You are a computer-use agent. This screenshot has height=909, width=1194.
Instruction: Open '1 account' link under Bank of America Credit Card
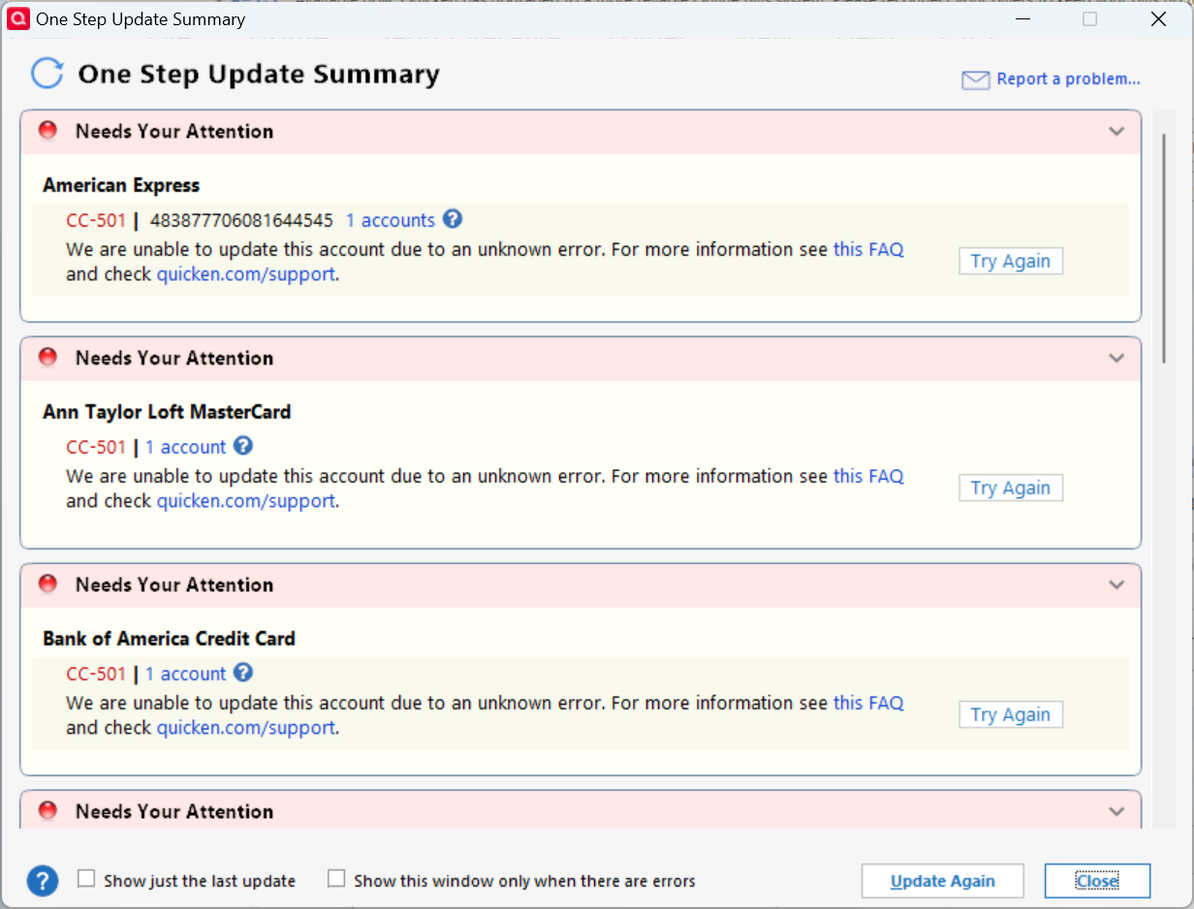click(x=185, y=674)
